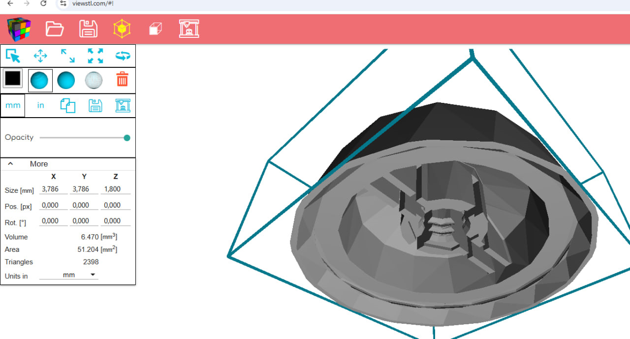
Task: Click the Z position field
Action: 116,205
